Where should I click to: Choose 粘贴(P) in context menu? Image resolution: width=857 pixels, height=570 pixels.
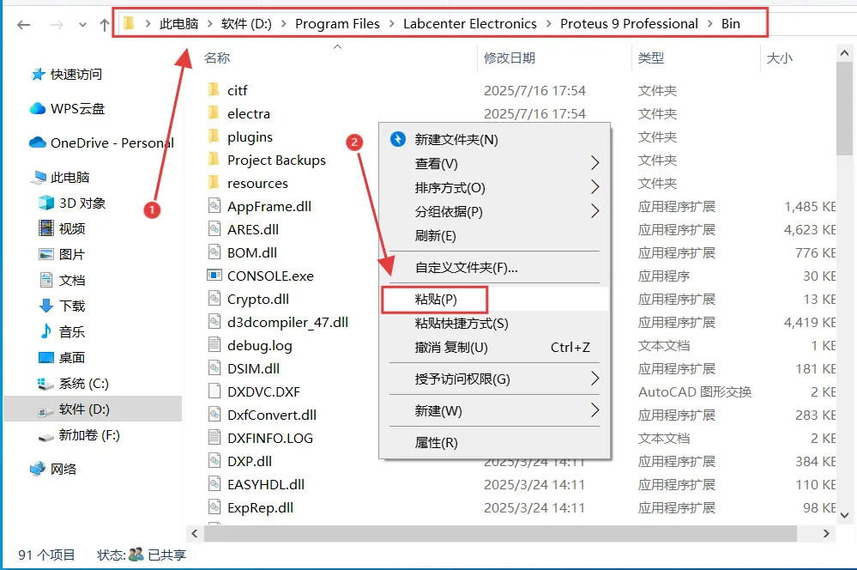(x=495, y=300)
